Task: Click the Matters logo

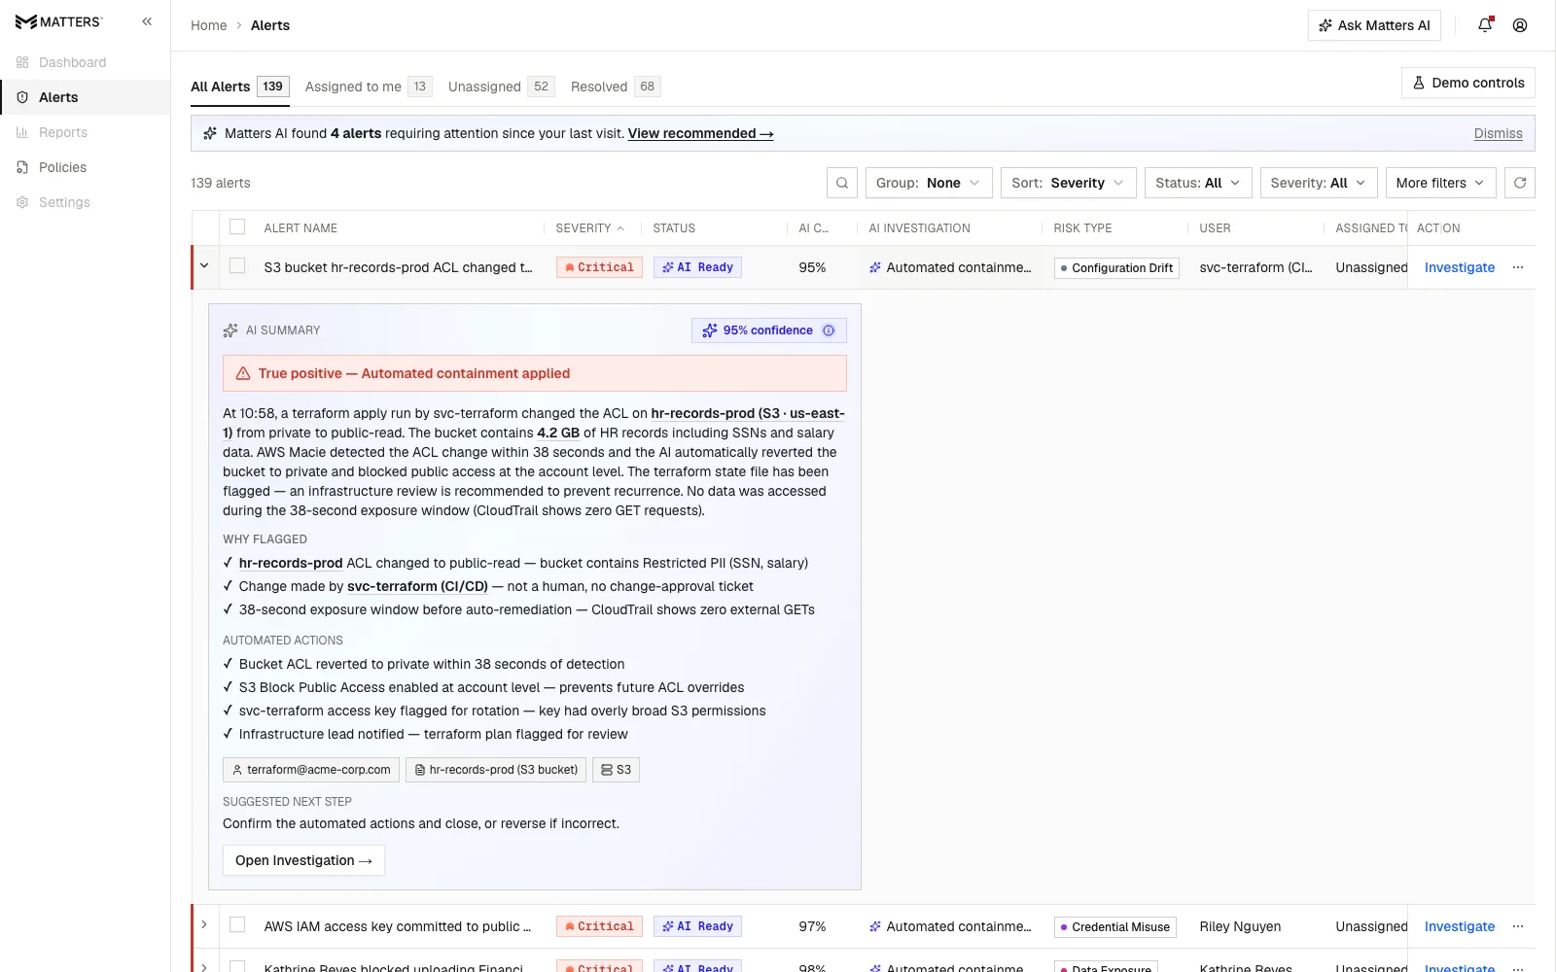Action: (58, 21)
